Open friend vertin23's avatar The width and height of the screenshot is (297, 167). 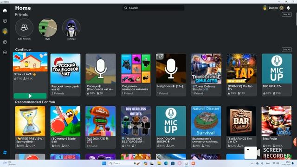click(71, 28)
